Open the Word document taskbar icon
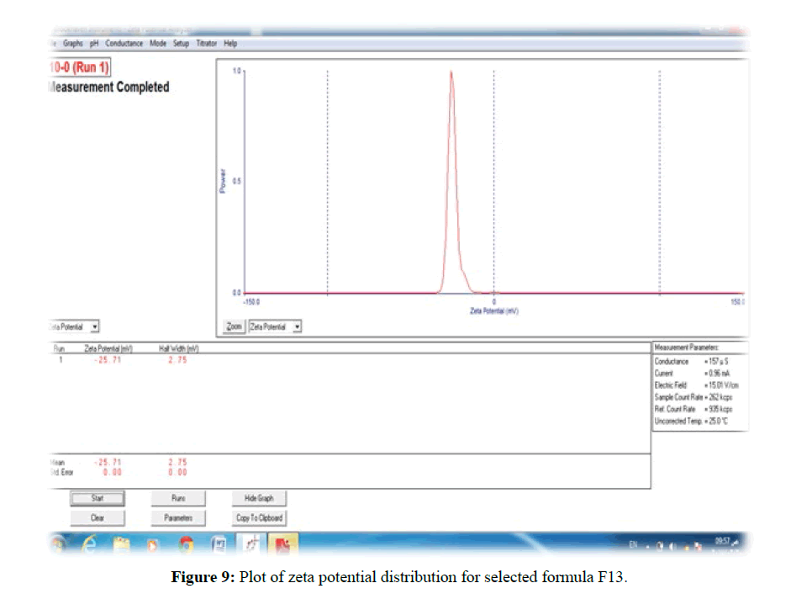This screenshot has width=807, height=599. pyautogui.click(x=218, y=545)
